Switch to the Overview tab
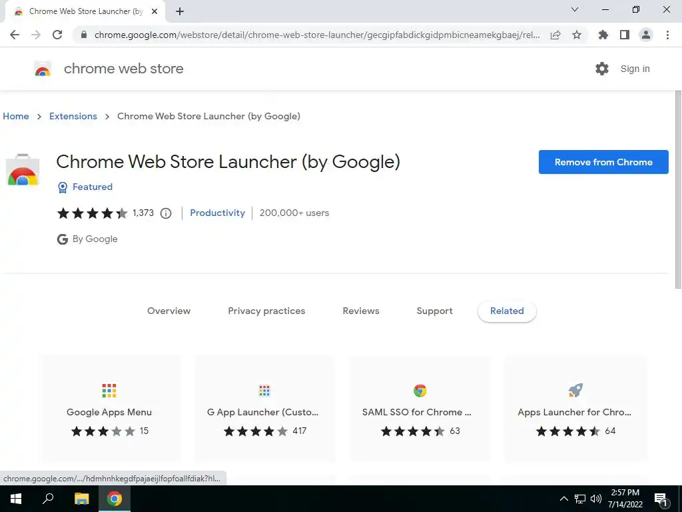 [169, 311]
